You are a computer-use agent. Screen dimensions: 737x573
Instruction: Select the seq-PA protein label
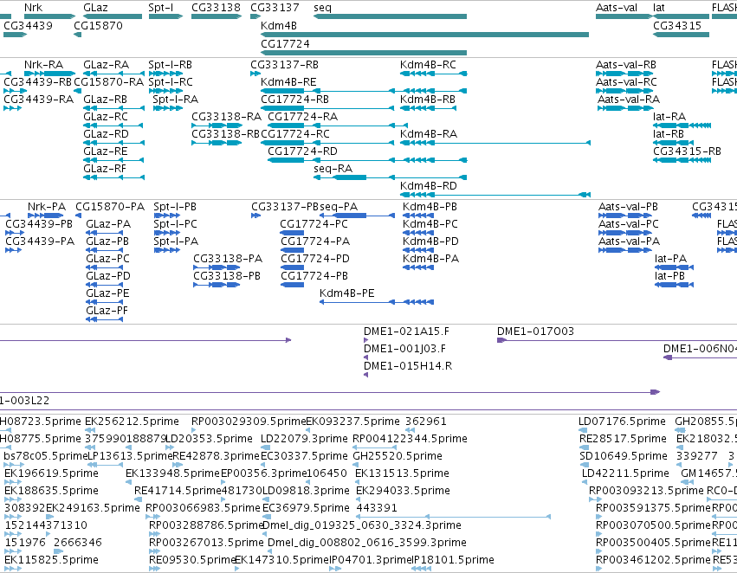point(339,207)
